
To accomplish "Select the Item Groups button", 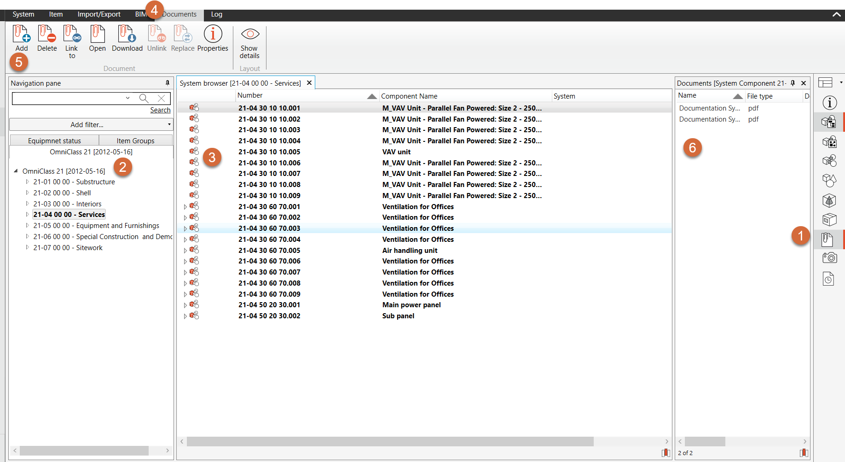I will click(x=135, y=140).
